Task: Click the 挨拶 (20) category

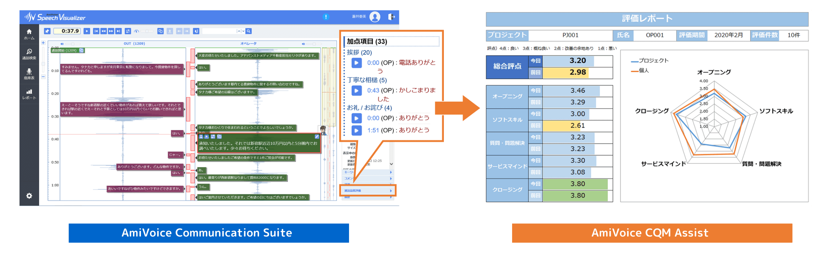Action: (x=359, y=52)
